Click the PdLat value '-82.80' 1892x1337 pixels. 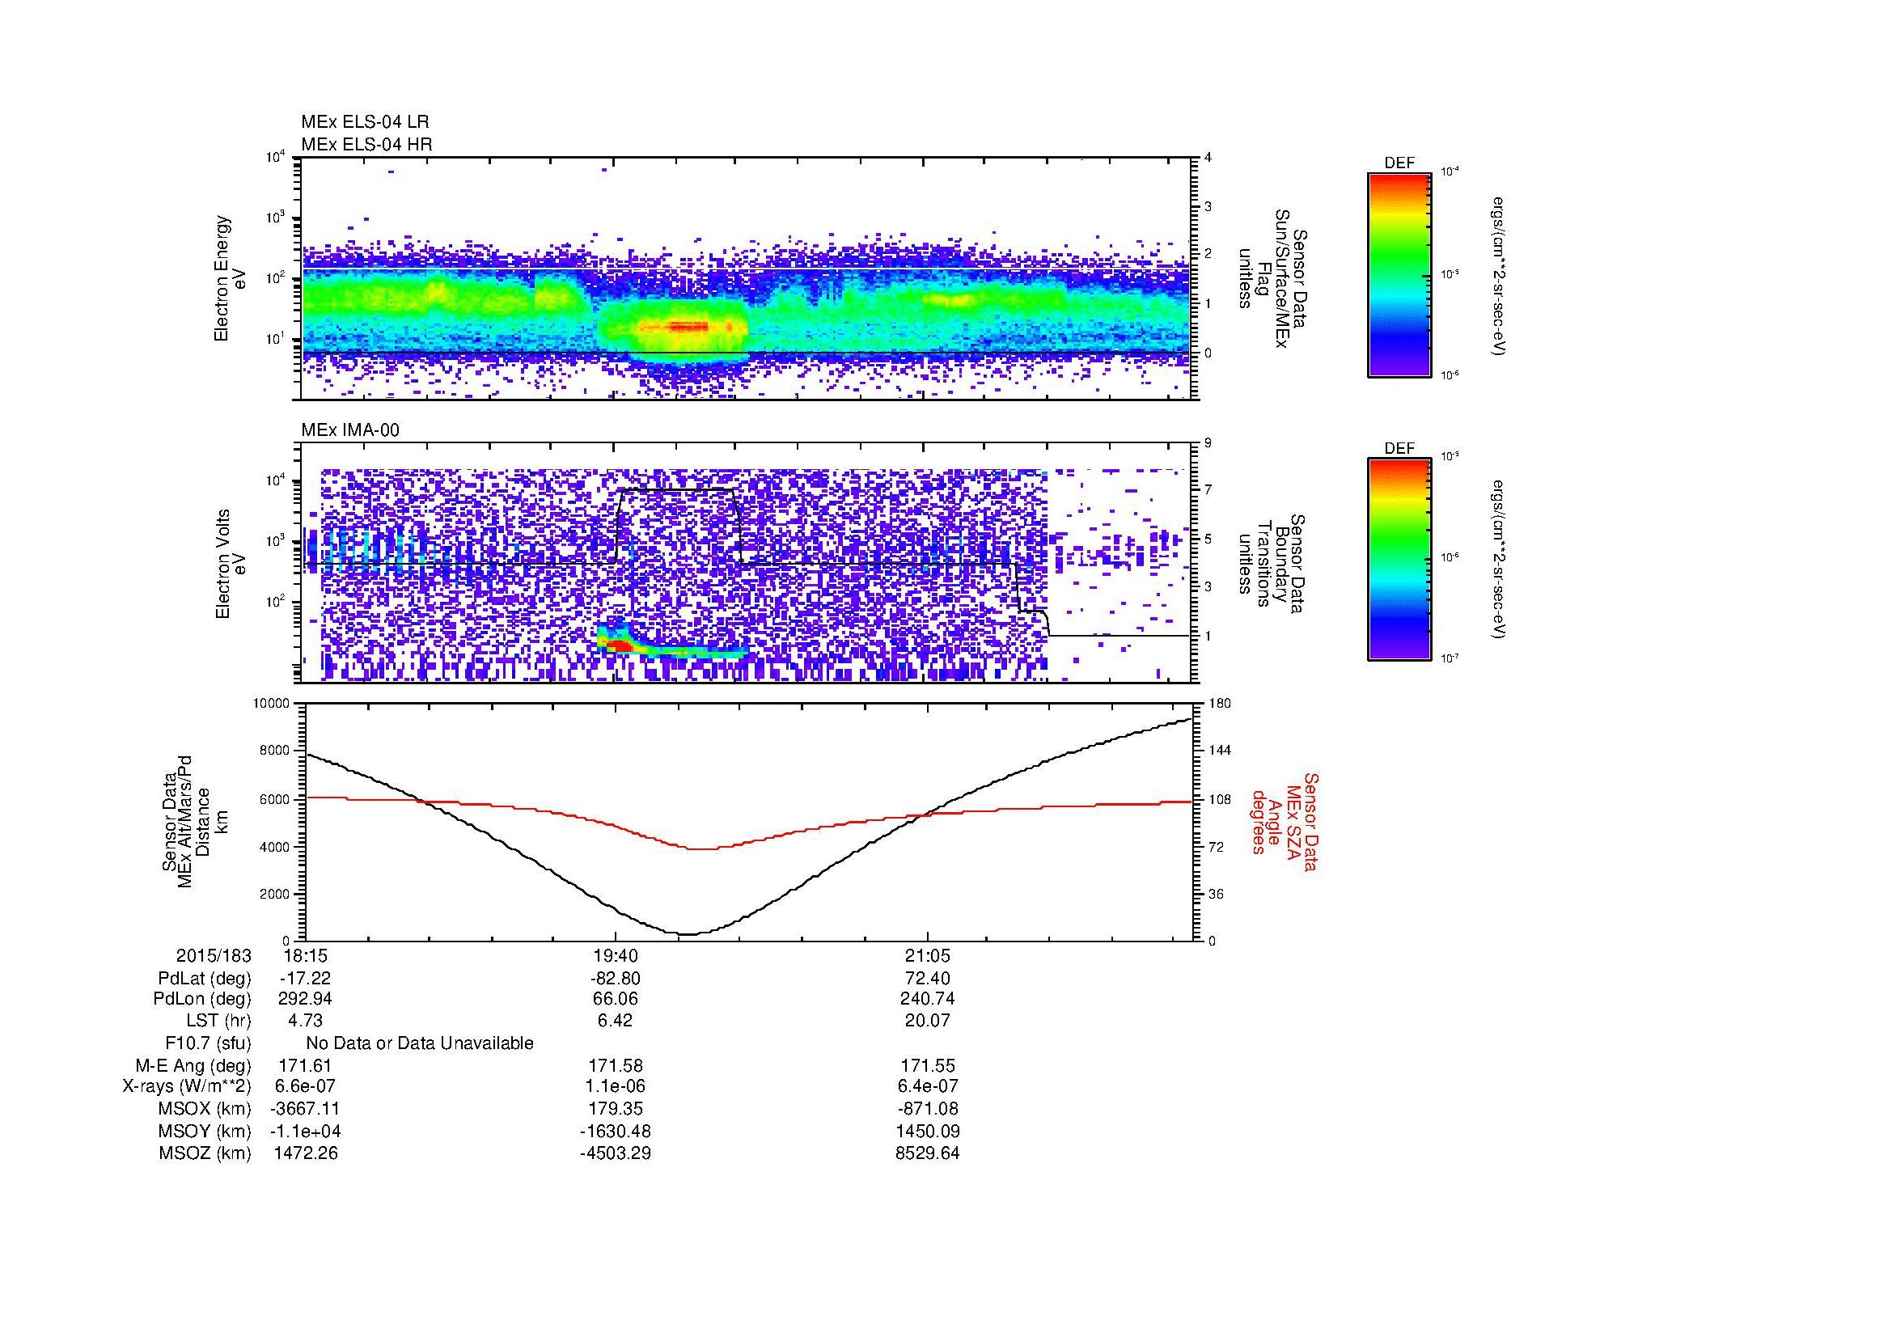coord(616,979)
